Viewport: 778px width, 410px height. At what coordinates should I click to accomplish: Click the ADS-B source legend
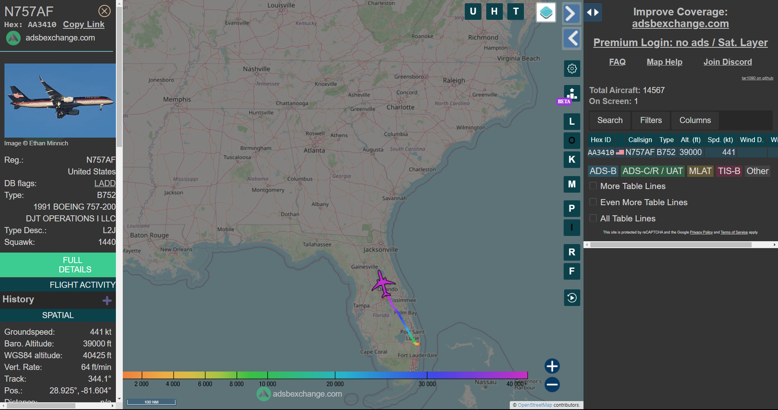point(603,171)
